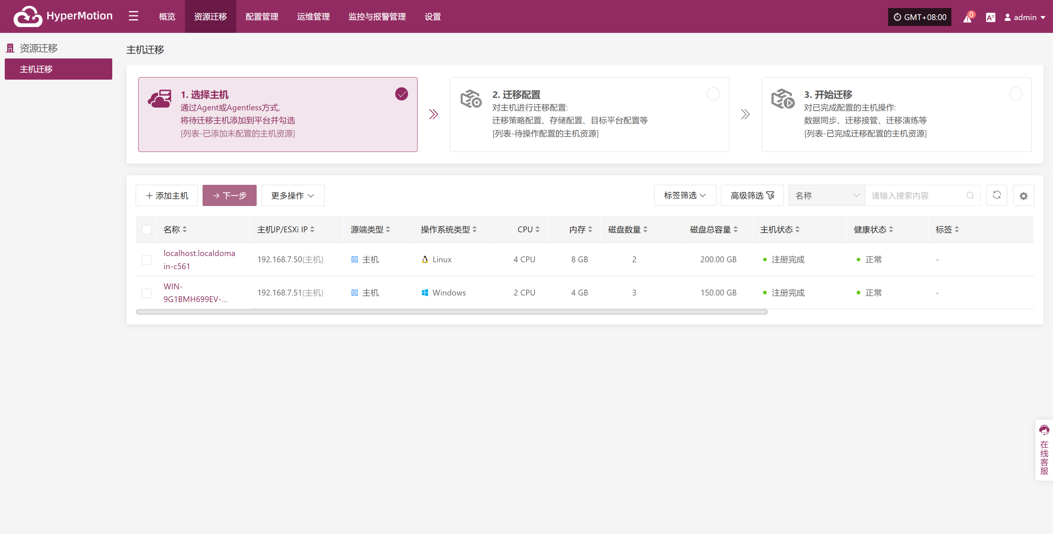This screenshot has width=1053, height=534.
Task: Toggle the select-all hosts checkbox
Action: (x=146, y=229)
